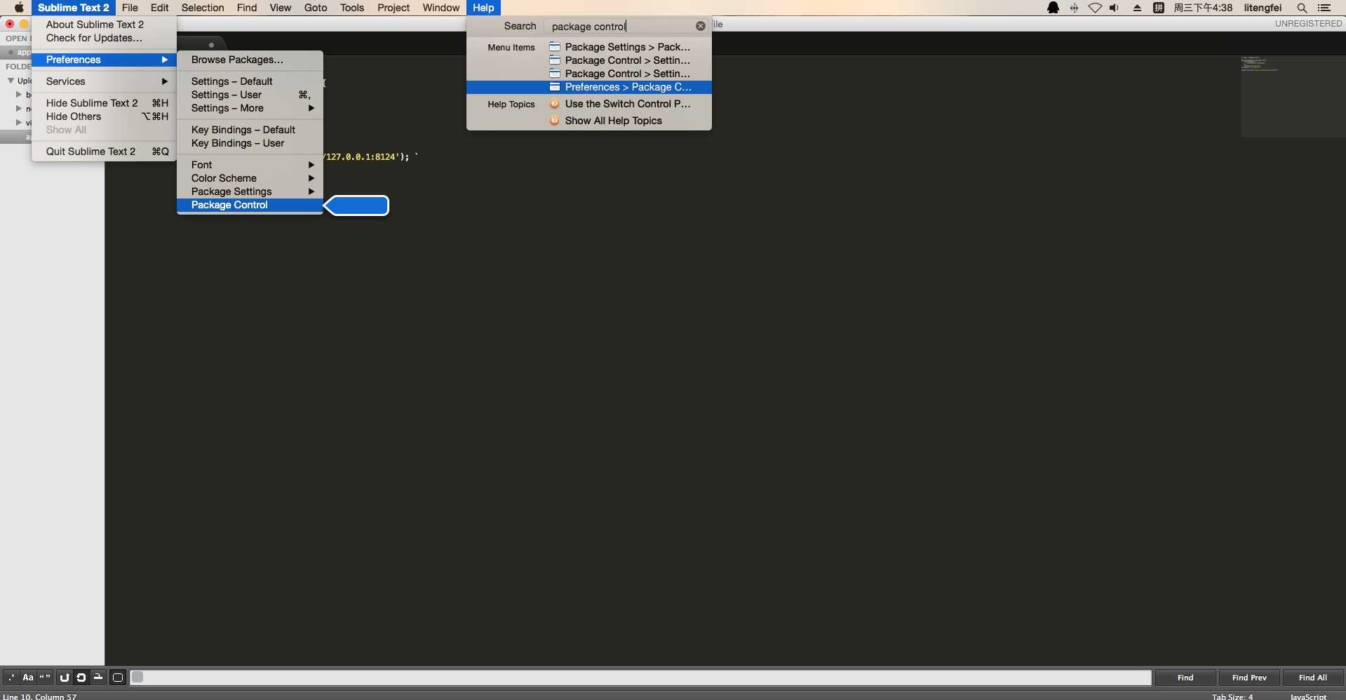
Task: Choose Quit Sublime Text 2
Action: [104, 152]
